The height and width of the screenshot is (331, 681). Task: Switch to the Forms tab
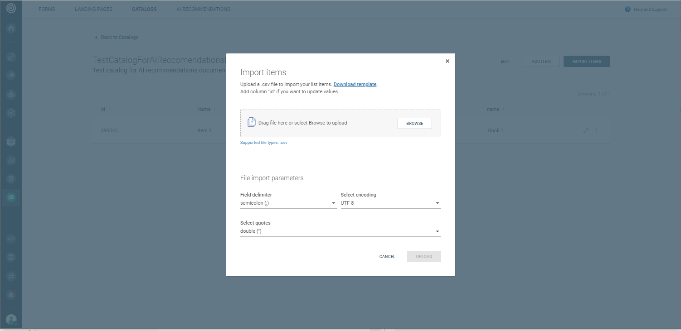click(x=47, y=9)
